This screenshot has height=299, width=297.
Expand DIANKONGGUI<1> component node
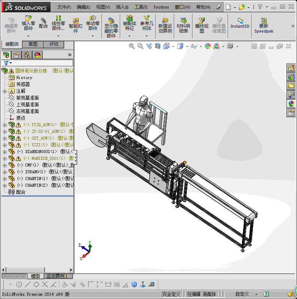coord(4,152)
